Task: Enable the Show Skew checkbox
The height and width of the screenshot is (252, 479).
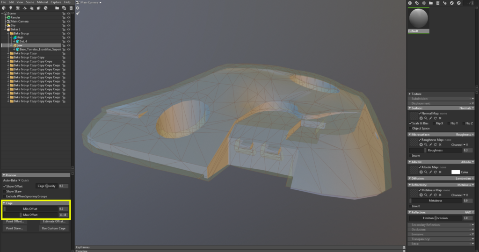Action: (x=4, y=192)
